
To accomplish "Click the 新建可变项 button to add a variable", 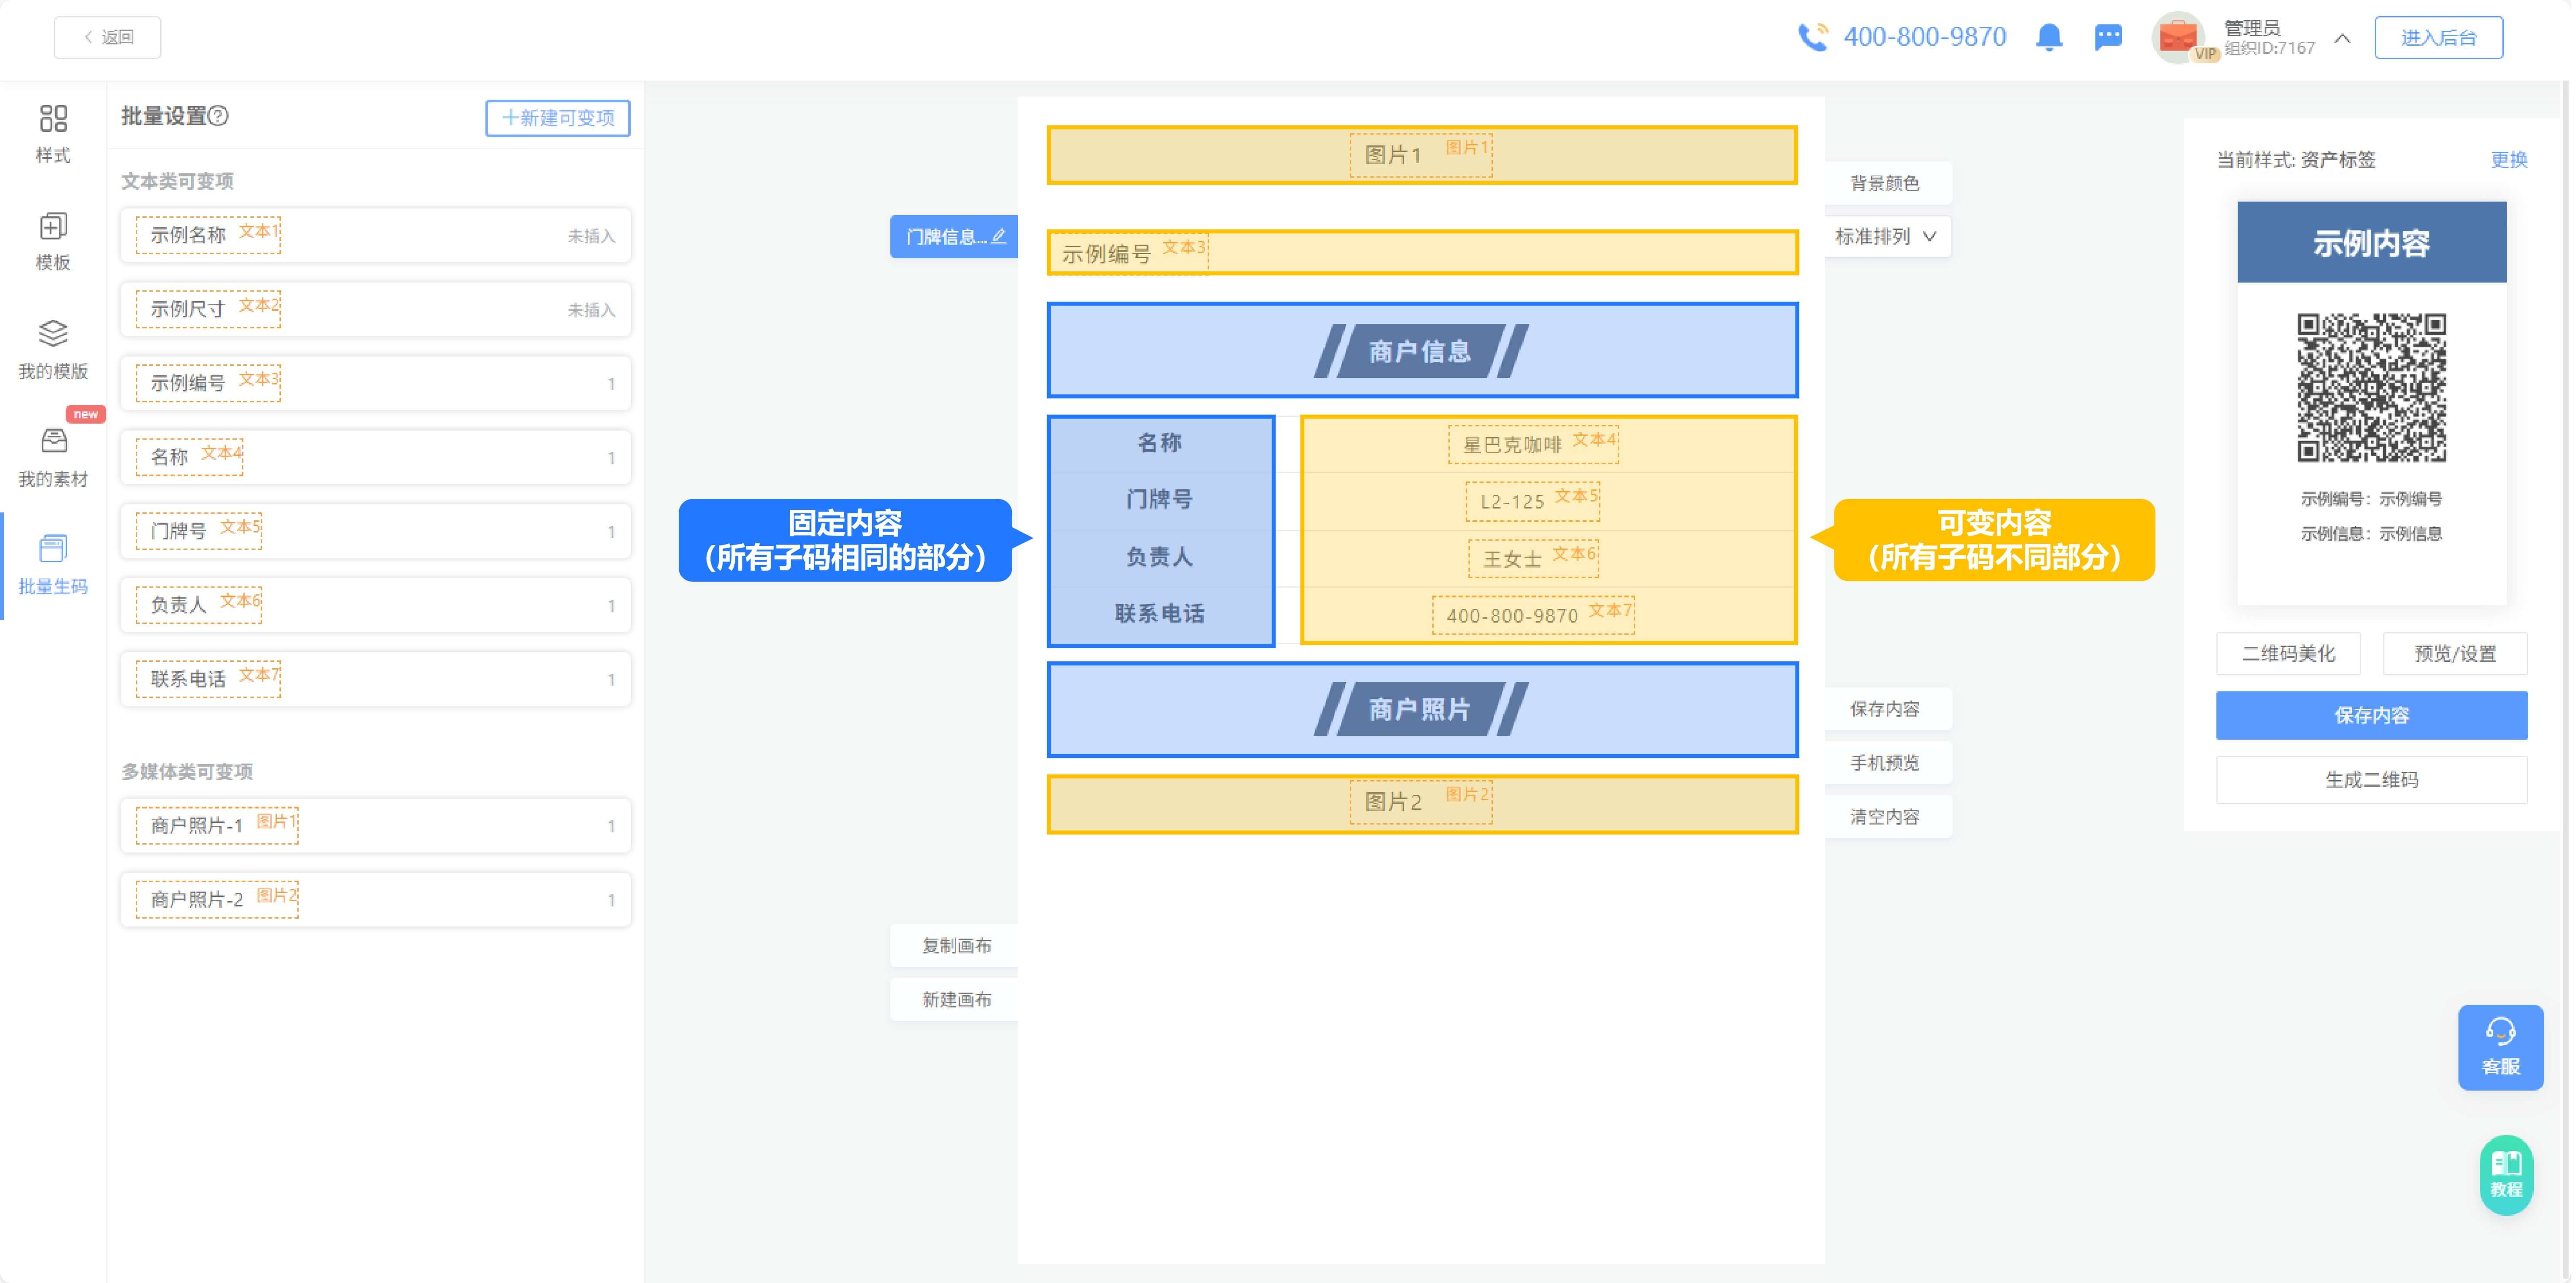I will (x=557, y=118).
